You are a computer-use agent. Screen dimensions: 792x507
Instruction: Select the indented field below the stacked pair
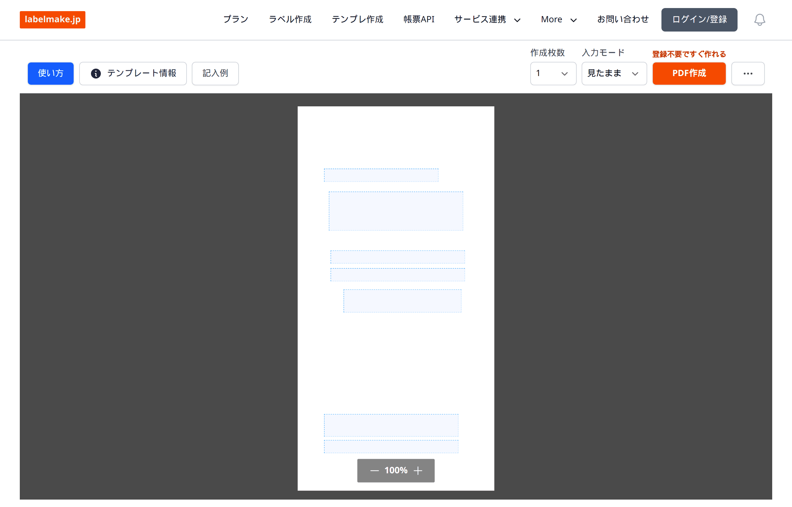pyautogui.click(x=402, y=301)
